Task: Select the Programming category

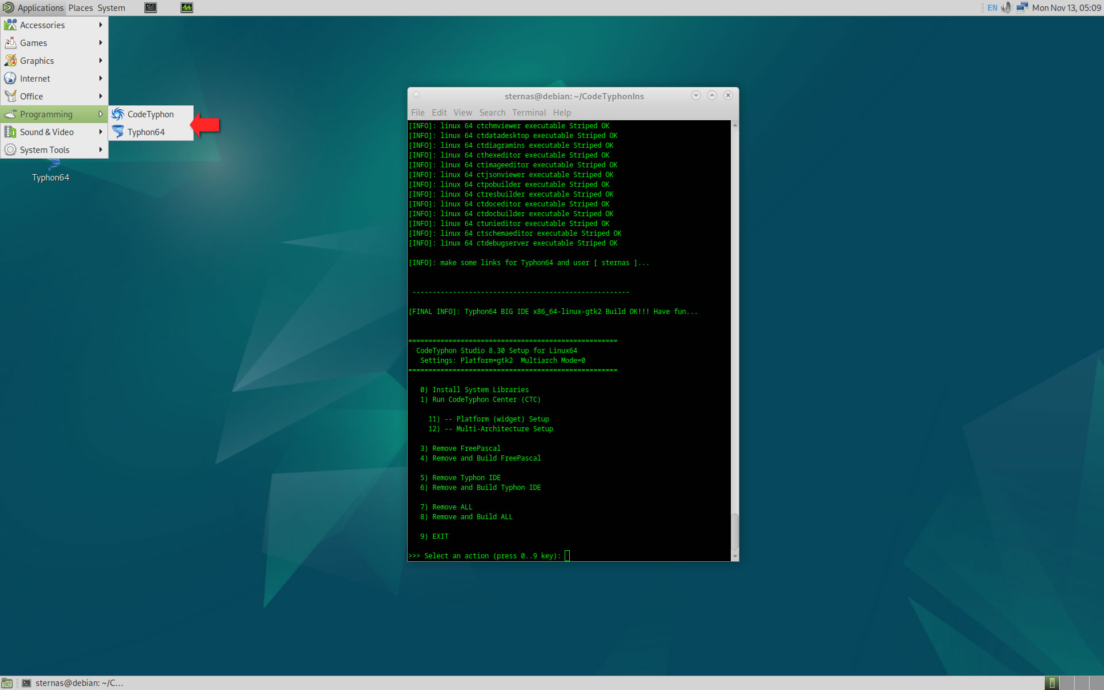Action: click(x=54, y=114)
